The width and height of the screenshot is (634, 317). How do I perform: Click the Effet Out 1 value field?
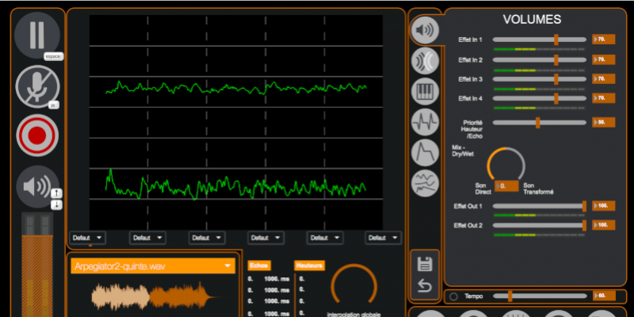[x=604, y=205]
